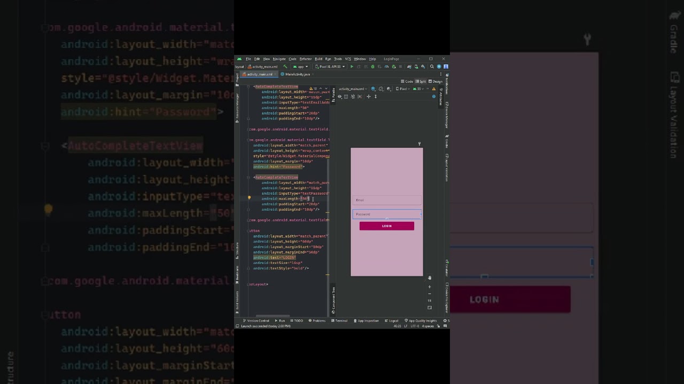Click the SDK Manager toolbar icon
Image resolution: width=684 pixels, height=384 pixels.
pos(423,67)
